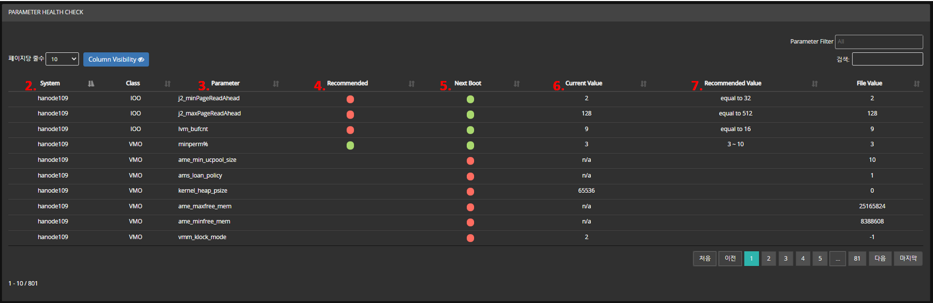Screen dimensions: 933x303
Task: Click the 마지막 last page button
Action: (x=908, y=259)
